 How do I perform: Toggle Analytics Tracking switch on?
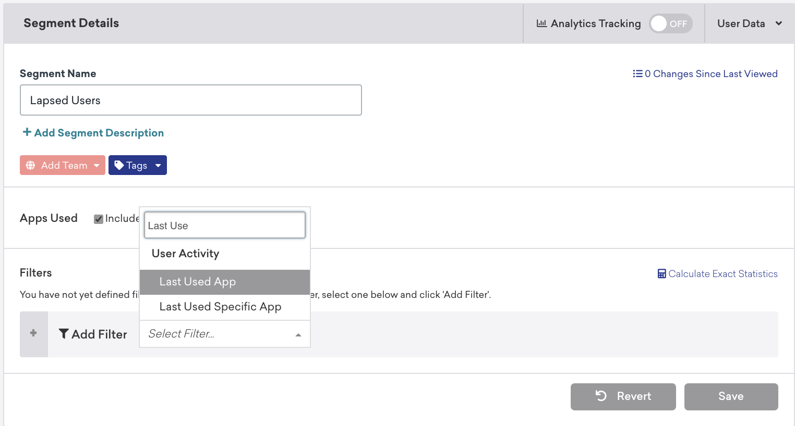click(670, 23)
